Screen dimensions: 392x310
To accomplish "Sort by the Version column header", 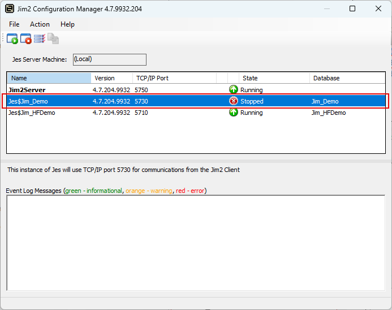I will click(112, 78).
